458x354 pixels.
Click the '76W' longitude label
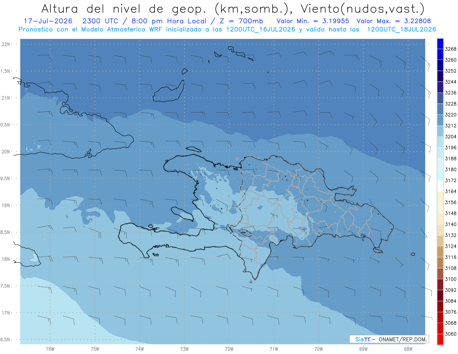(50, 349)
